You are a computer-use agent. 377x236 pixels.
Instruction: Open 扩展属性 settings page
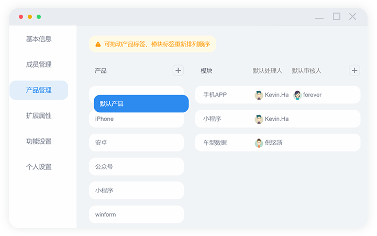pos(39,115)
